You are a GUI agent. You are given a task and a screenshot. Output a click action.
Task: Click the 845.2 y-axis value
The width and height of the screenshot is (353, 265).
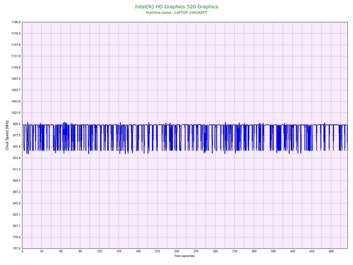pyautogui.click(x=16, y=203)
